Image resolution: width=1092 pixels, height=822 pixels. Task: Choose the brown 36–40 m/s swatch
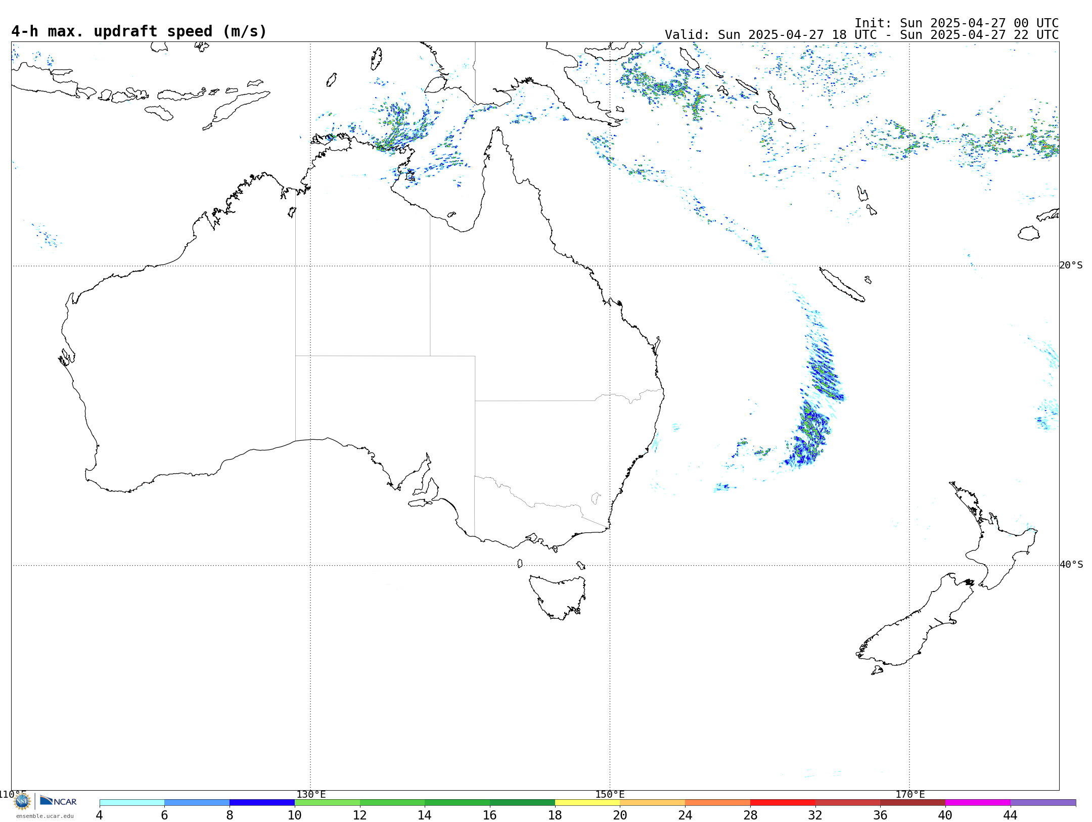click(913, 803)
